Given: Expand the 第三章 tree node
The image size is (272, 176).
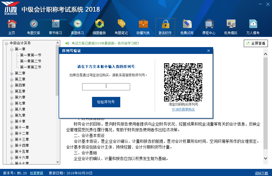Looking at the screenshot, I should (12, 80).
